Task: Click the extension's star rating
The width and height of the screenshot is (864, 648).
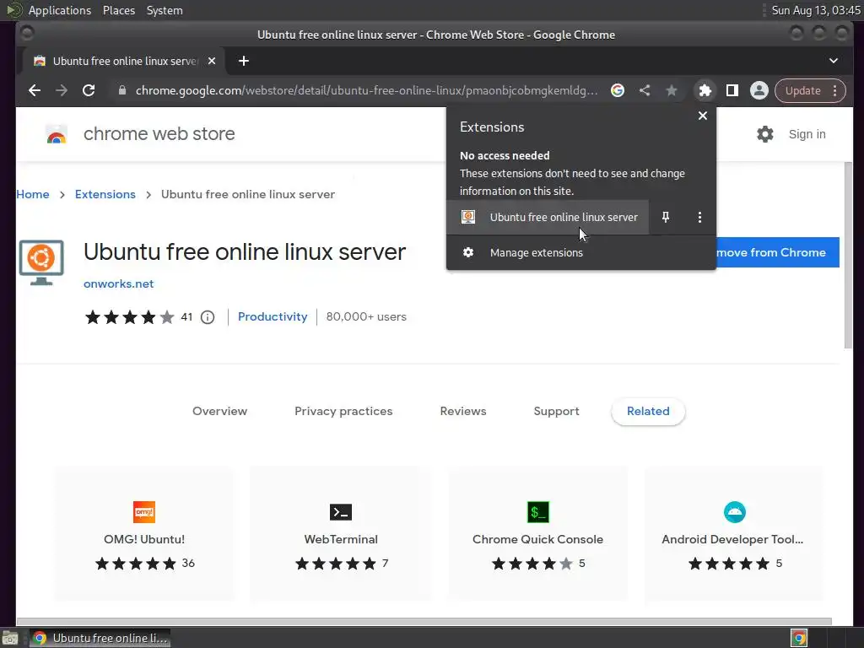Action: (x=129, y=317)
